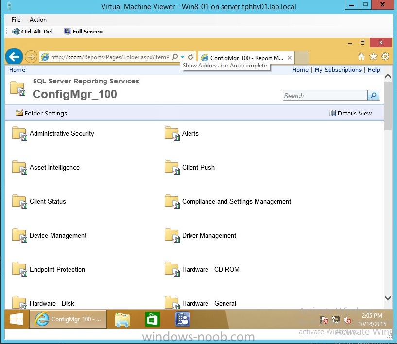Click the Client Status link
The height and width of the screenshot is (344, 397).
(x=48, y=201)
